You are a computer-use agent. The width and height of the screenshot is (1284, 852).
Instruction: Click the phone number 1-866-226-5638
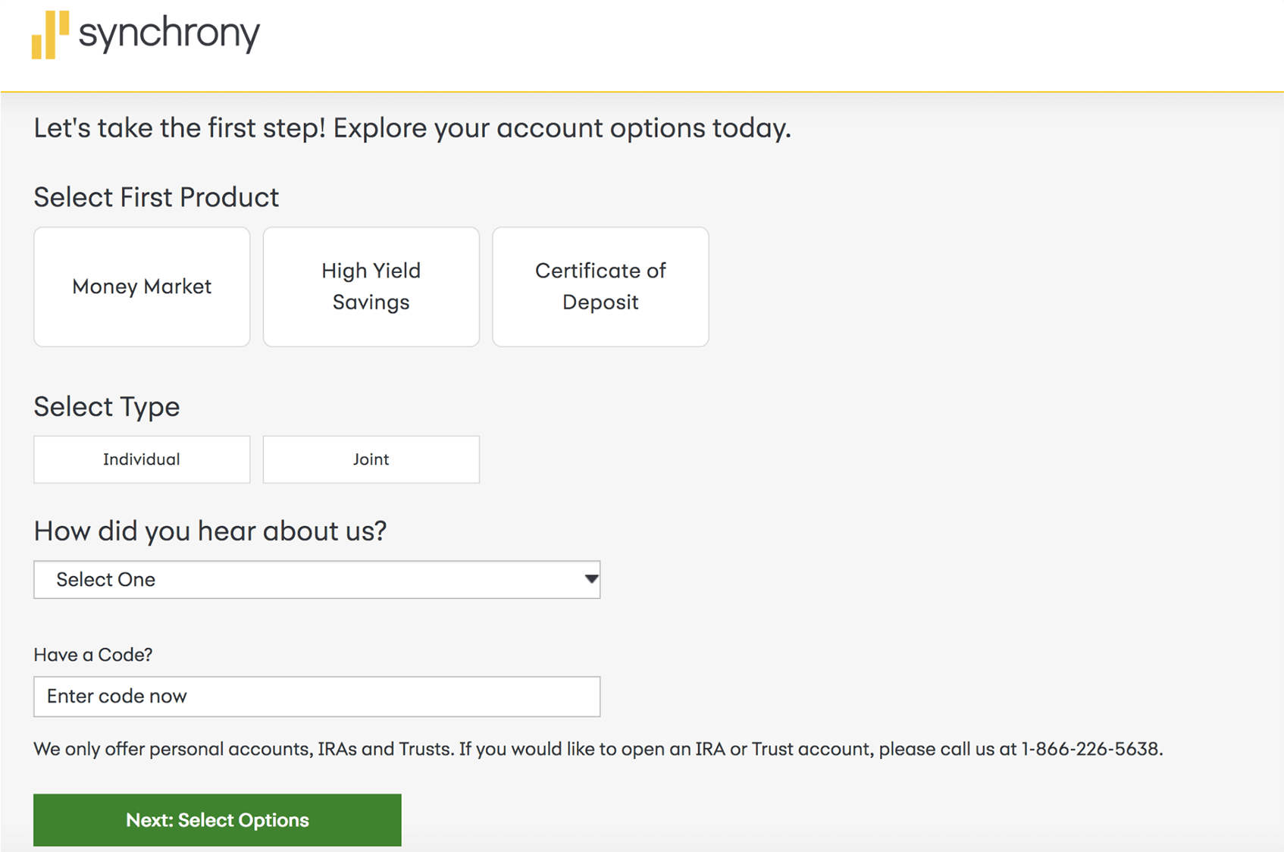point(1091,749)
